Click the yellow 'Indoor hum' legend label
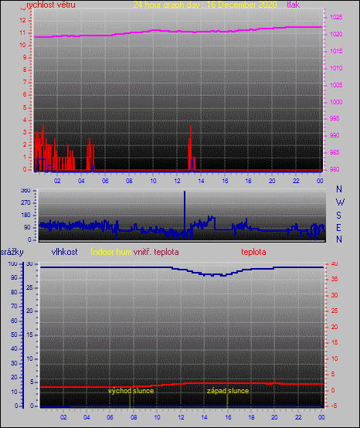Viewport: 360px width, 428px height. tap(111, 252)
